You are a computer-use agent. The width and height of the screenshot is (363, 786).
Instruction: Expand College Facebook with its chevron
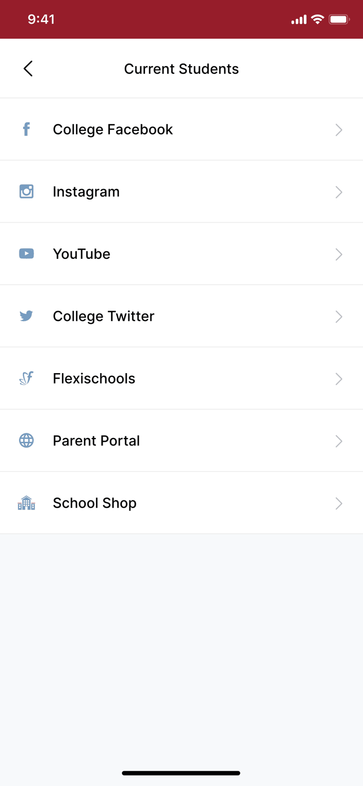[339, 129]
